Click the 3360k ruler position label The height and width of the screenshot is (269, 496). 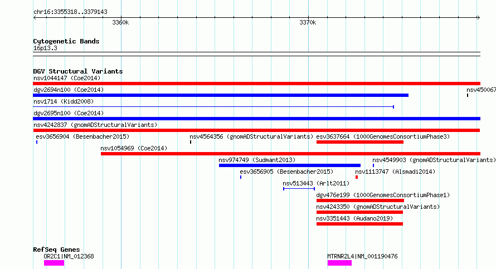click(120, 22)
